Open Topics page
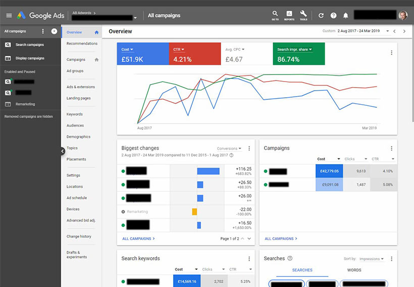This screenshot has height=287, width=414. pos(72,148)
